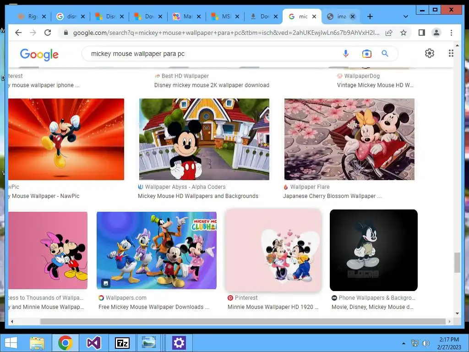The image size is (469, 352).
Task: Open the Mickey and Minnie kissing thumbnail
Action: click(48, 251)
